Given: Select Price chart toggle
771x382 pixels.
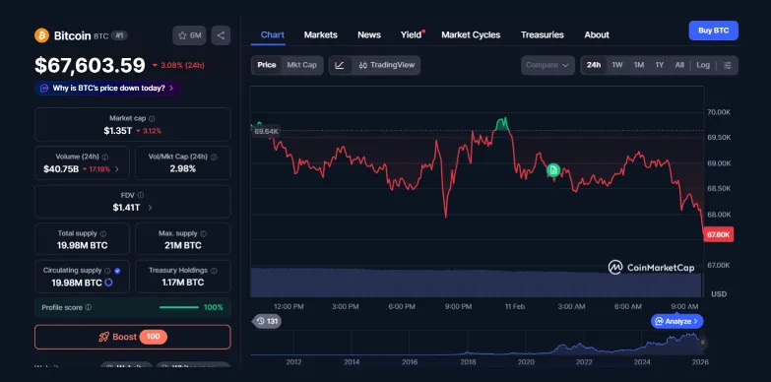Looking at the screenshot, I should (x=267, y=65).
